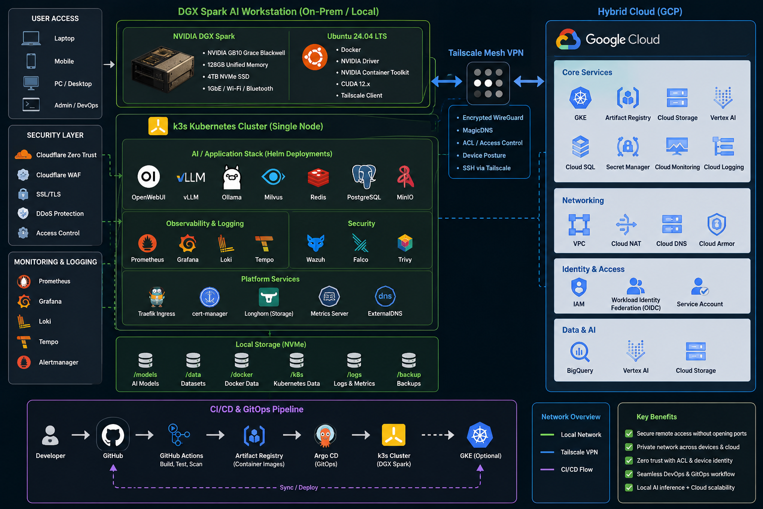Click checkmark beside 'Local AI inference + Cloud scalability'
This screenshot has height=509, width=763.
(629, 488)
